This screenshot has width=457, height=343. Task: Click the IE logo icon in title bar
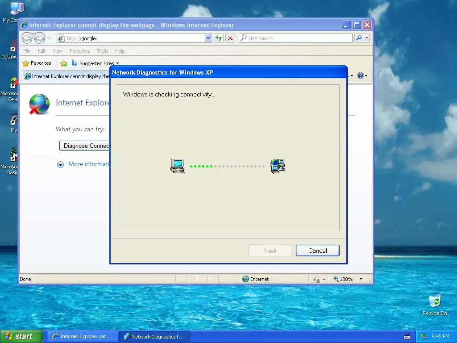click(x=24, y=25)
